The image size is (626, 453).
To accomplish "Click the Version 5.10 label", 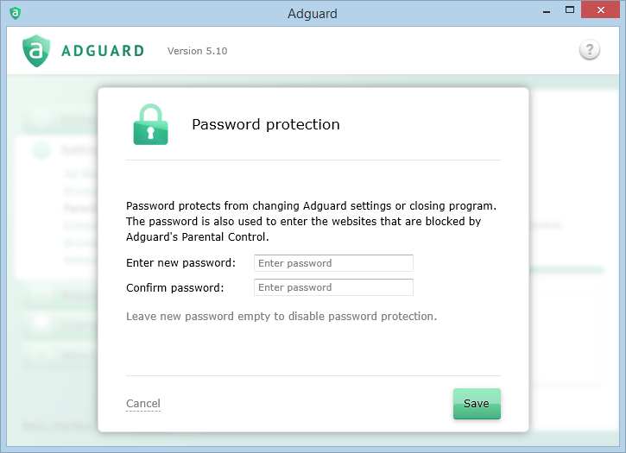I will pos(197,51).
